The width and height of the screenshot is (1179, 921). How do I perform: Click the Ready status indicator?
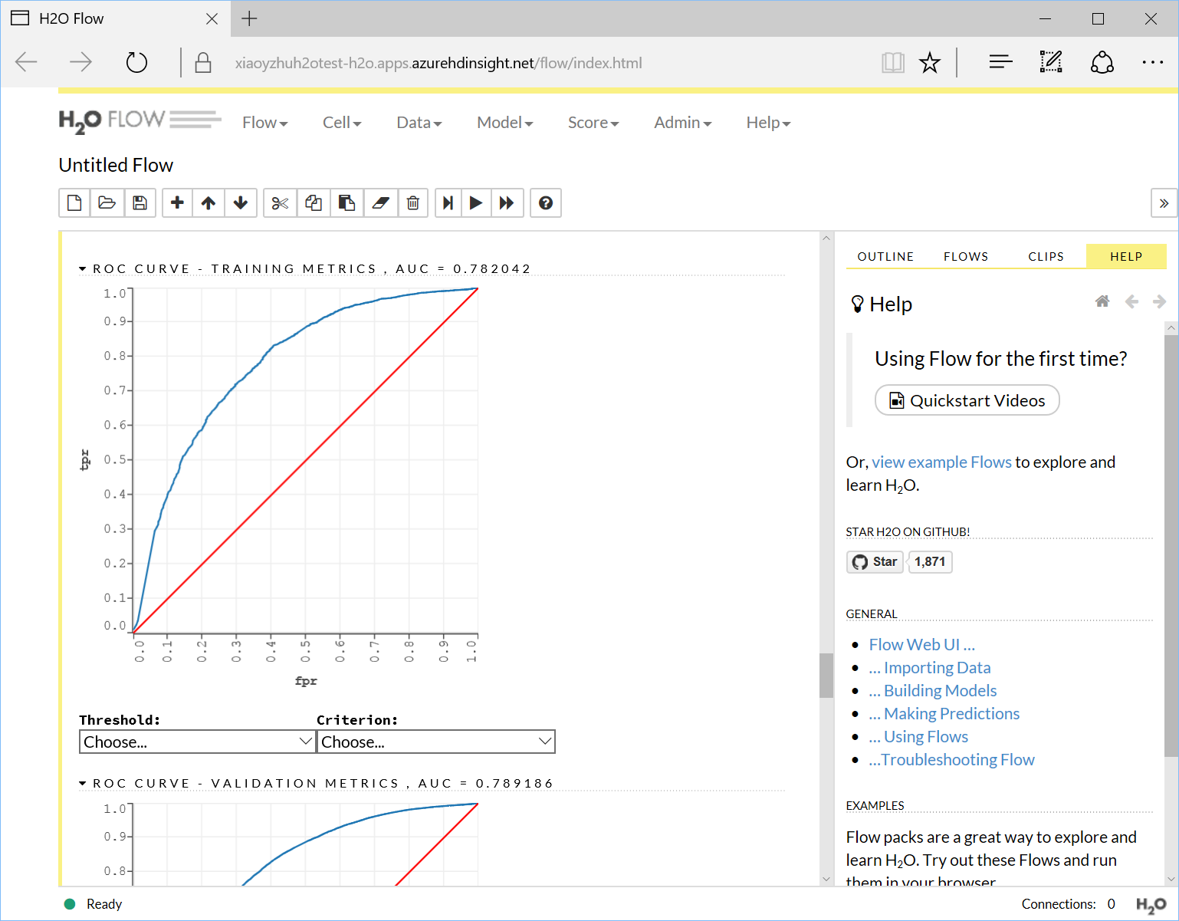[x=94, y=904]
